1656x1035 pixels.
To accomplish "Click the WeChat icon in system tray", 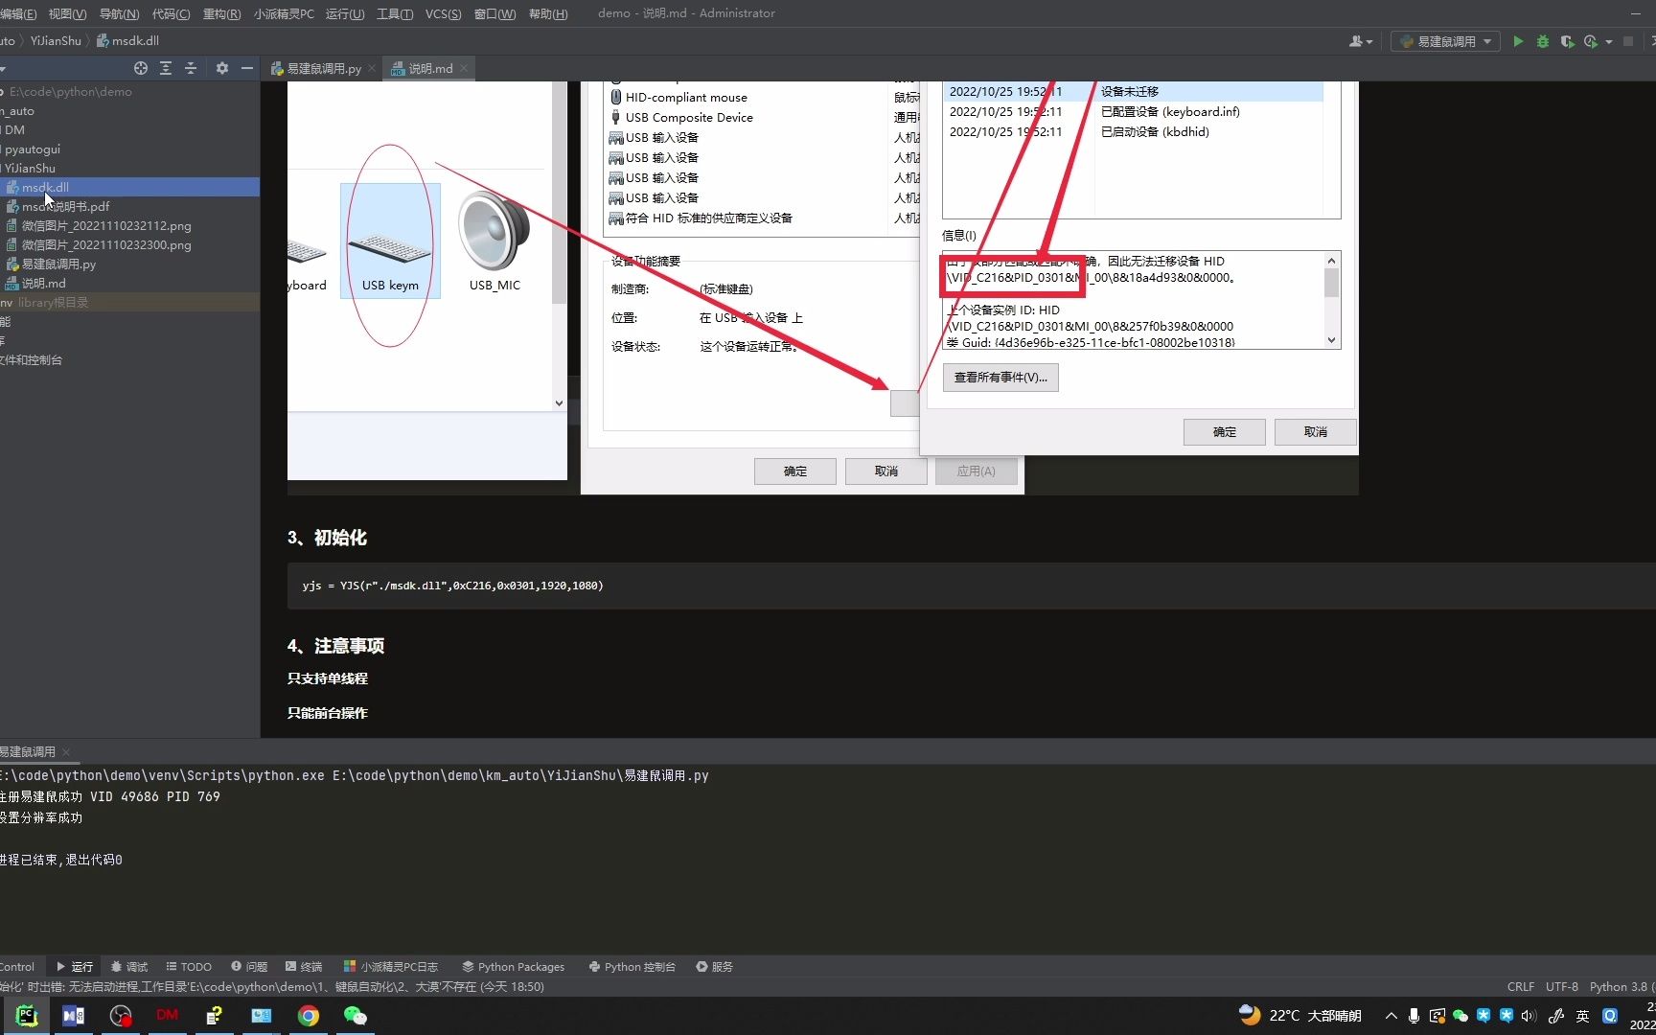I will pos(1460,1016).
